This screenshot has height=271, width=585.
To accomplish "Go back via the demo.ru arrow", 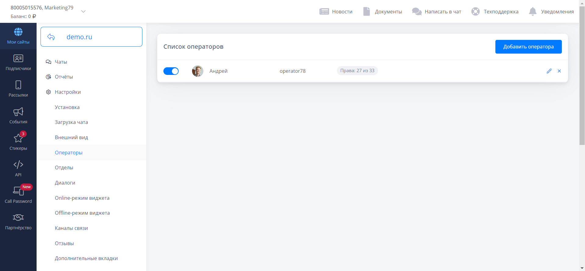I will [x=51, y=37].
